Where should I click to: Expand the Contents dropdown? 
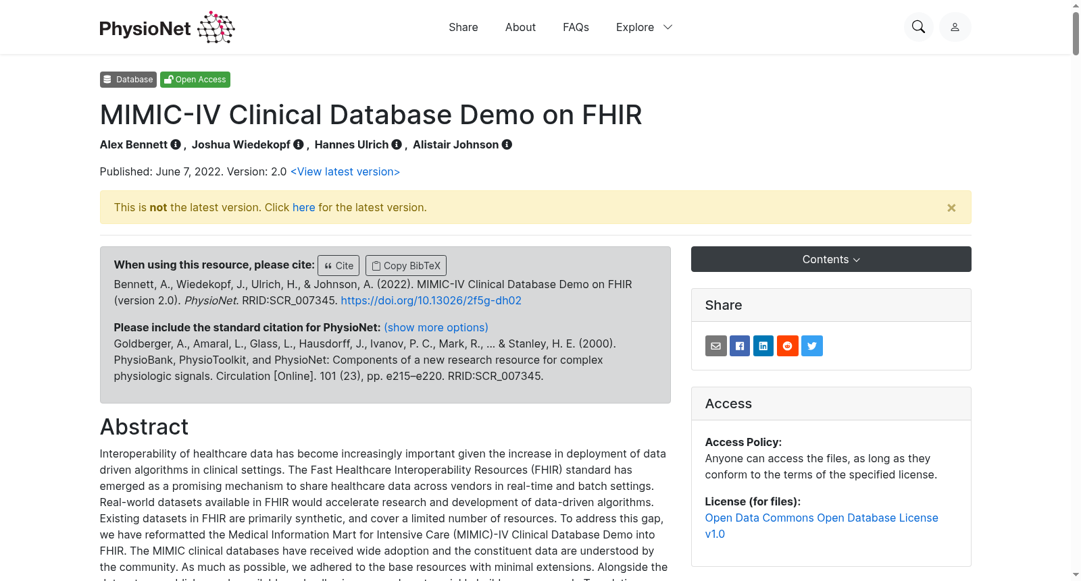click(x=831, y=259)
